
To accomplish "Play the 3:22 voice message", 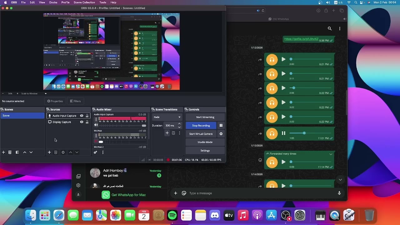I will point(283,102).
